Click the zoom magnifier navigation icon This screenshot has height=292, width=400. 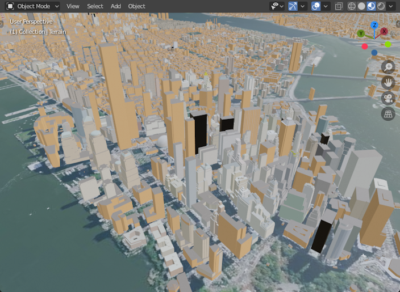point(388,67)
